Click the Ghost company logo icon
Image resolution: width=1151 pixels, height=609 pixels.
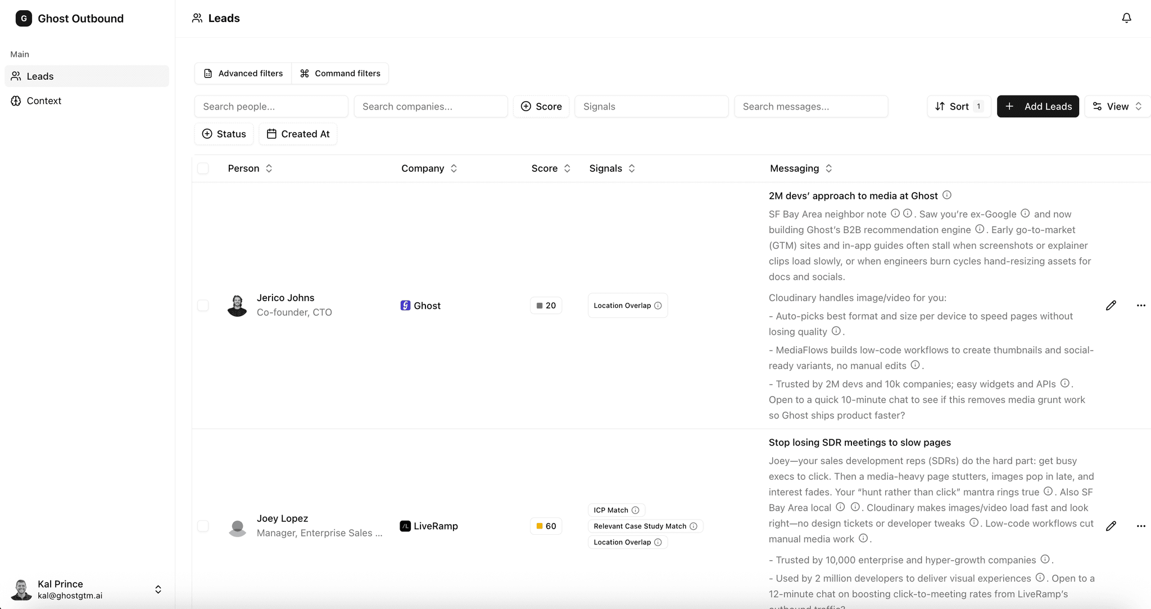coord(405,306)
